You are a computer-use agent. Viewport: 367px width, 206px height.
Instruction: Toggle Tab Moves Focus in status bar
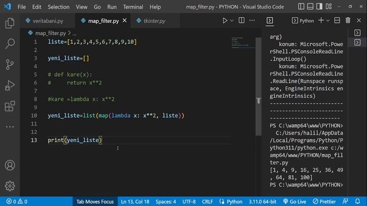(95, 201)
